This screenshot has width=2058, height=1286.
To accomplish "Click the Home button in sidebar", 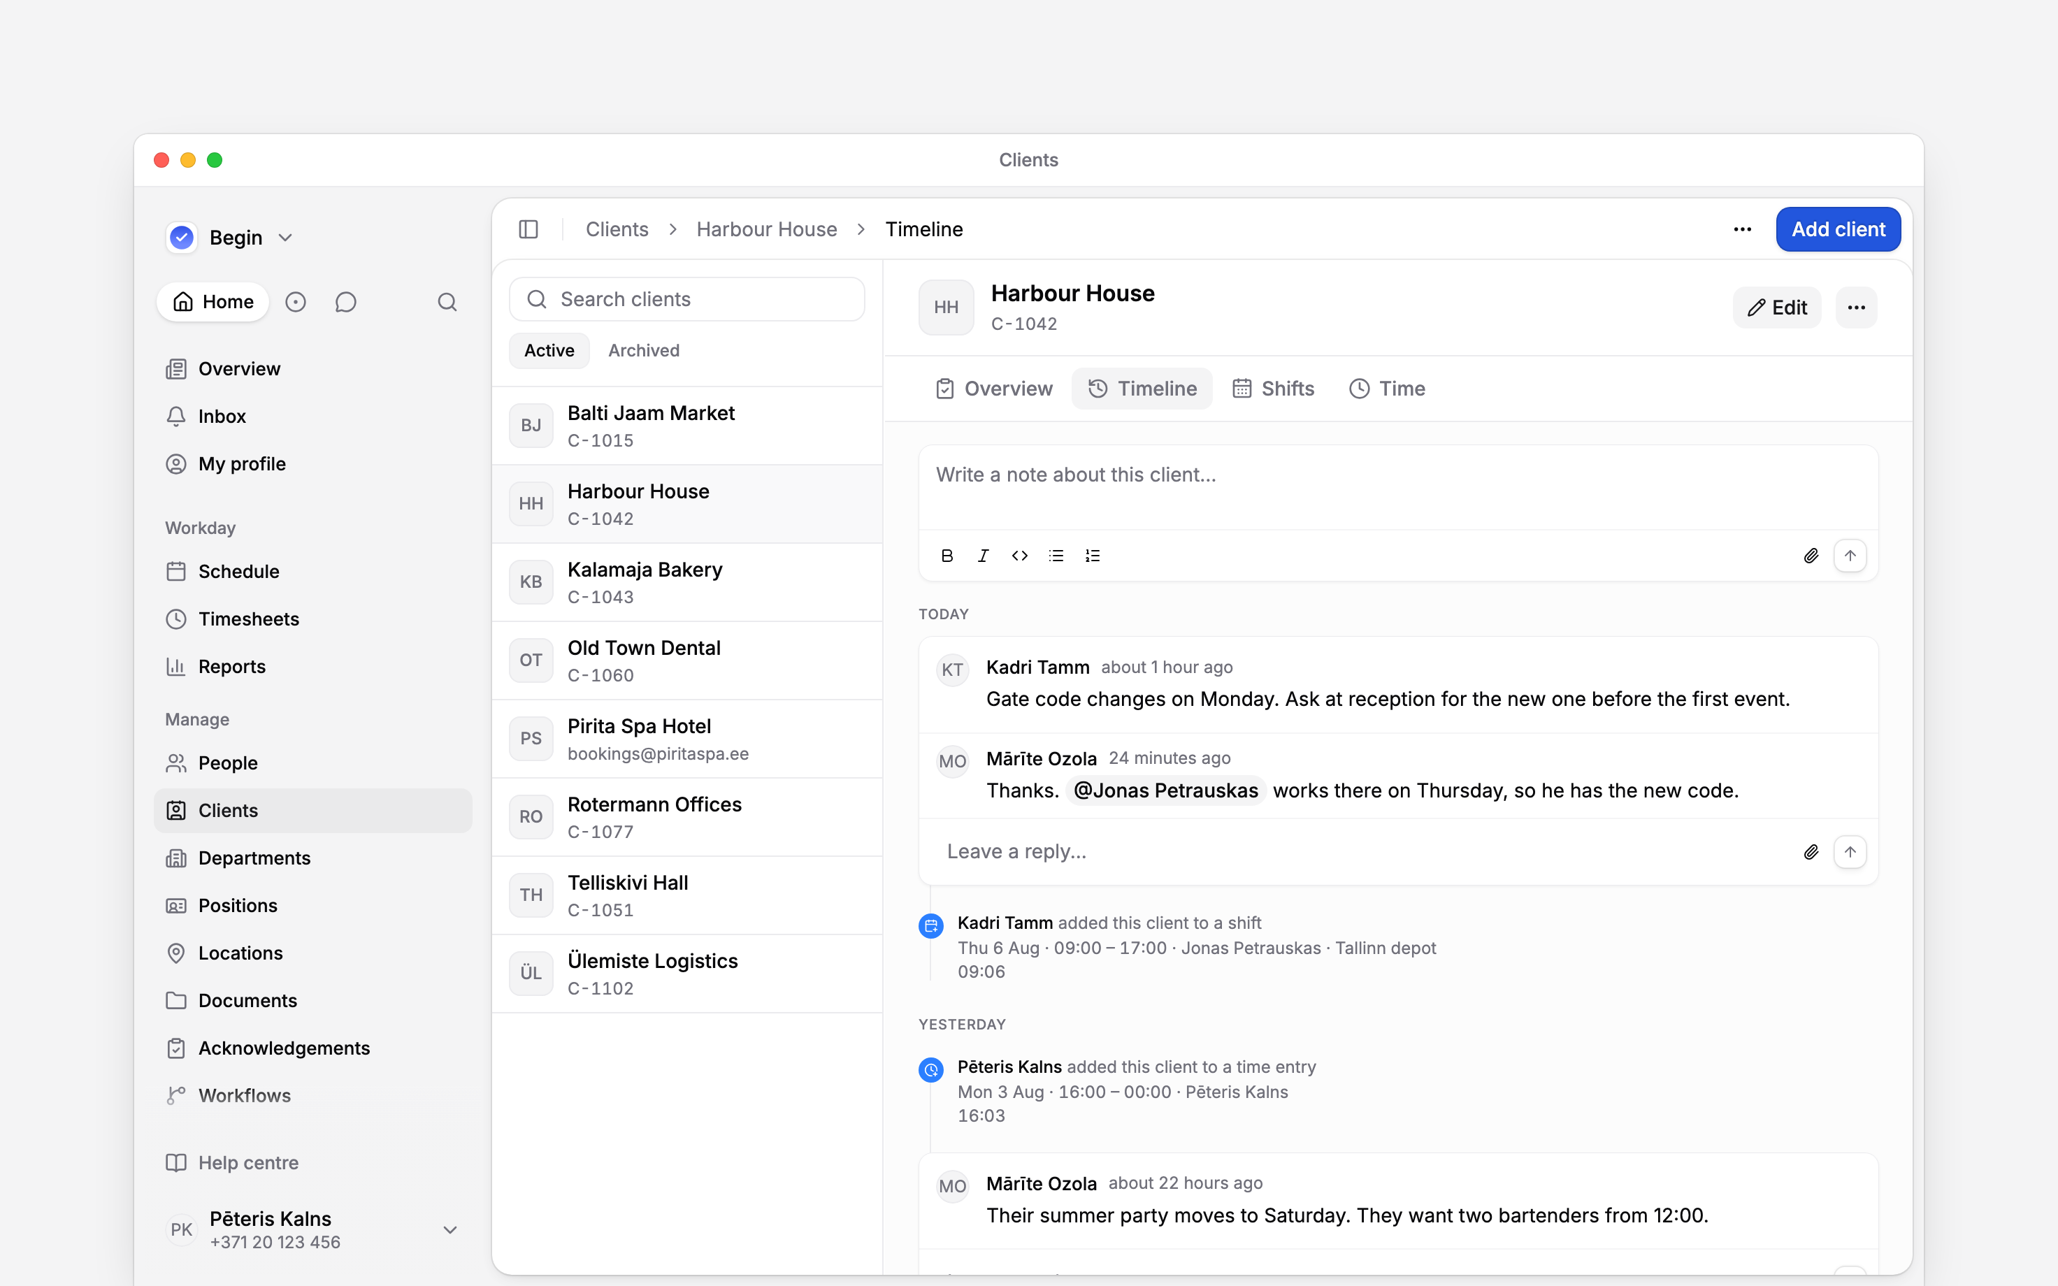I will point(213,302).
